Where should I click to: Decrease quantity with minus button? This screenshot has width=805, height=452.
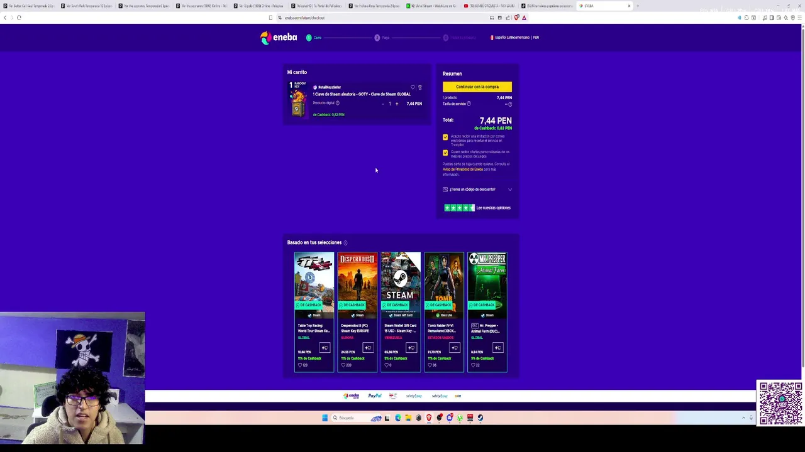coord(382,104)
